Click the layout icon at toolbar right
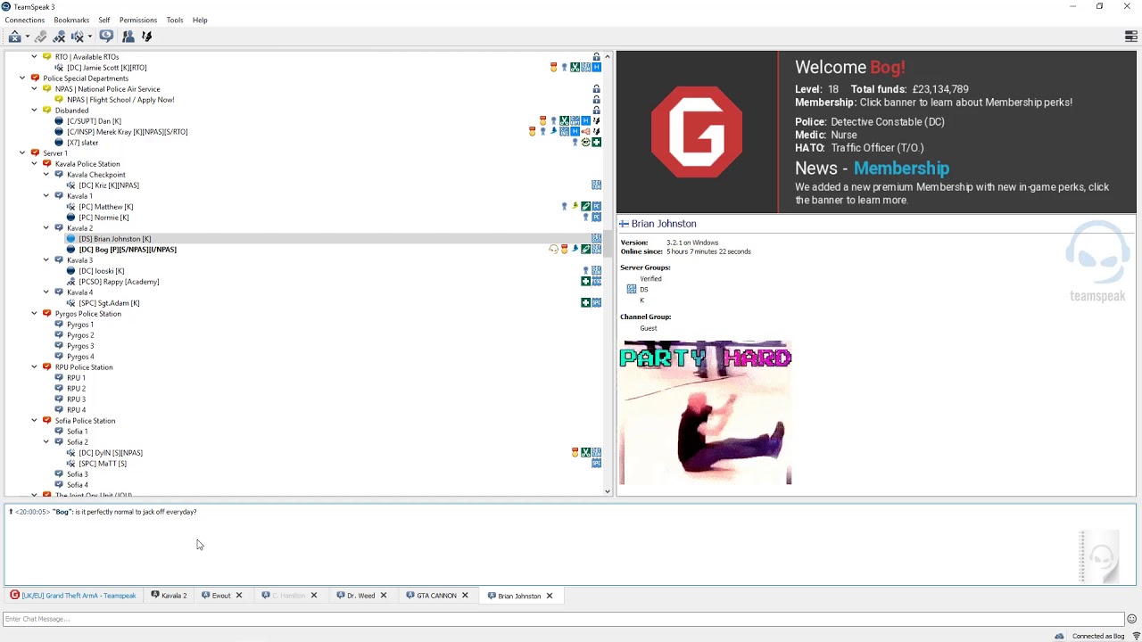Screen dimensions: 1142x642 click(x=1130, y=37)
